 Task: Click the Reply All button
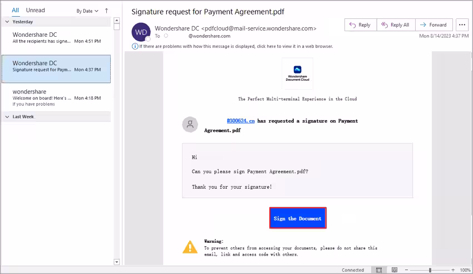pyautogui.click(x=396, y=25)
